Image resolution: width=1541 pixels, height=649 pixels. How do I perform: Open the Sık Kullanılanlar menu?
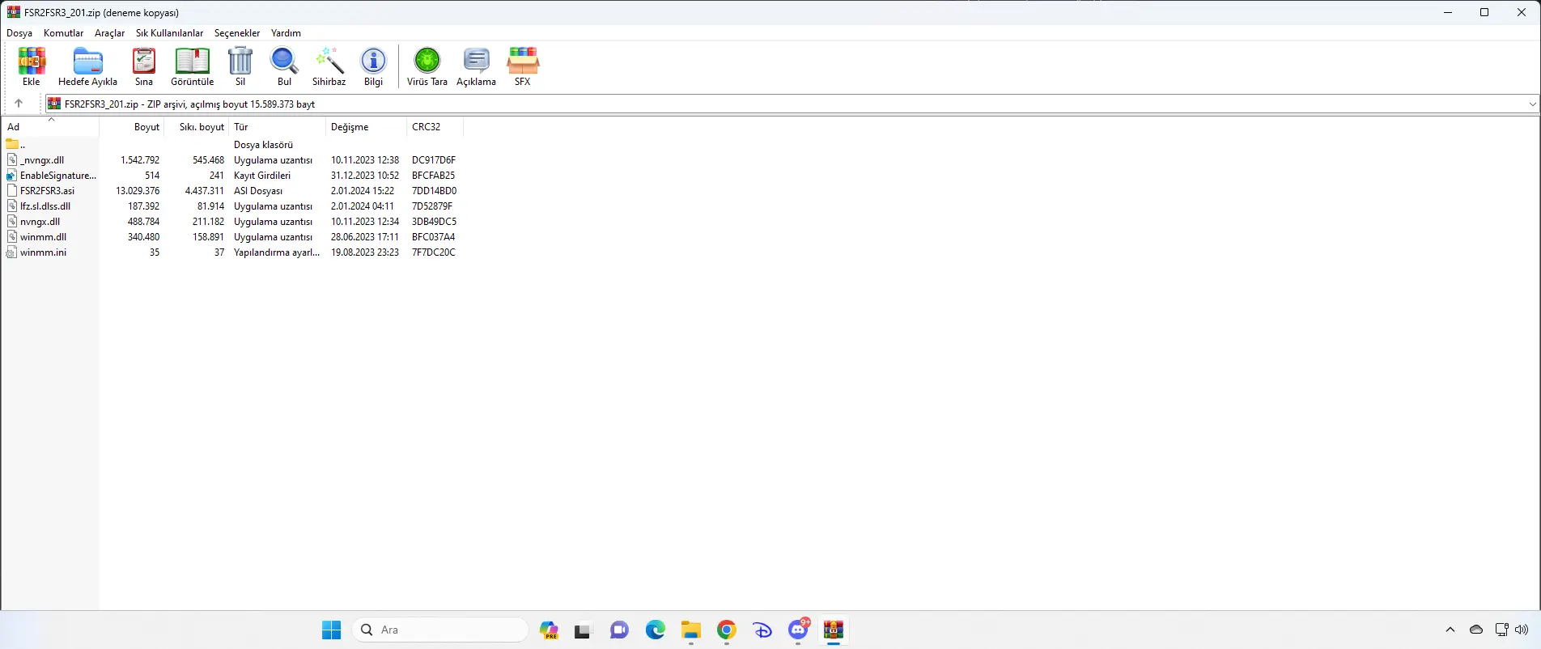coord(170,33)
